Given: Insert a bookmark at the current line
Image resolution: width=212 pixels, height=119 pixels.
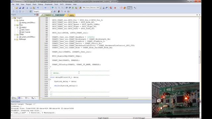Looking at the screenshot, I should [53, 8].
